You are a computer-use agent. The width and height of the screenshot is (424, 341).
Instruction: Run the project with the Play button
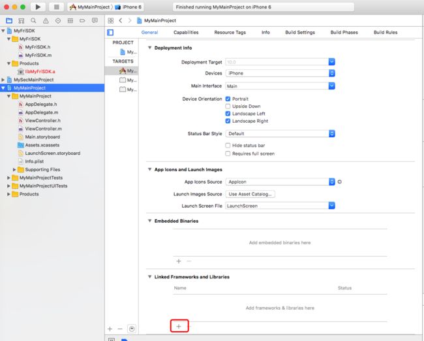[38, 7]
